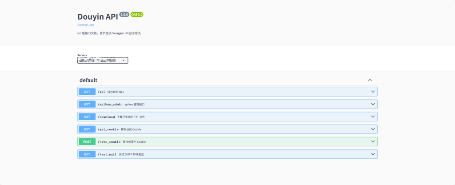Click the GET badge for /test_mail
Screen dimensions: 455x185
tap(87, 154)
